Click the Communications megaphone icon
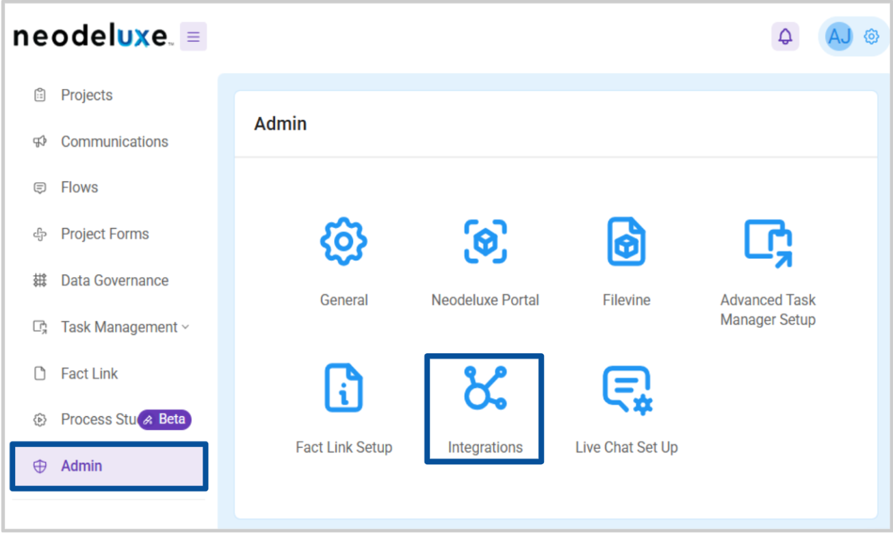This screenshot has width=893, height=534. coord(40,142)
